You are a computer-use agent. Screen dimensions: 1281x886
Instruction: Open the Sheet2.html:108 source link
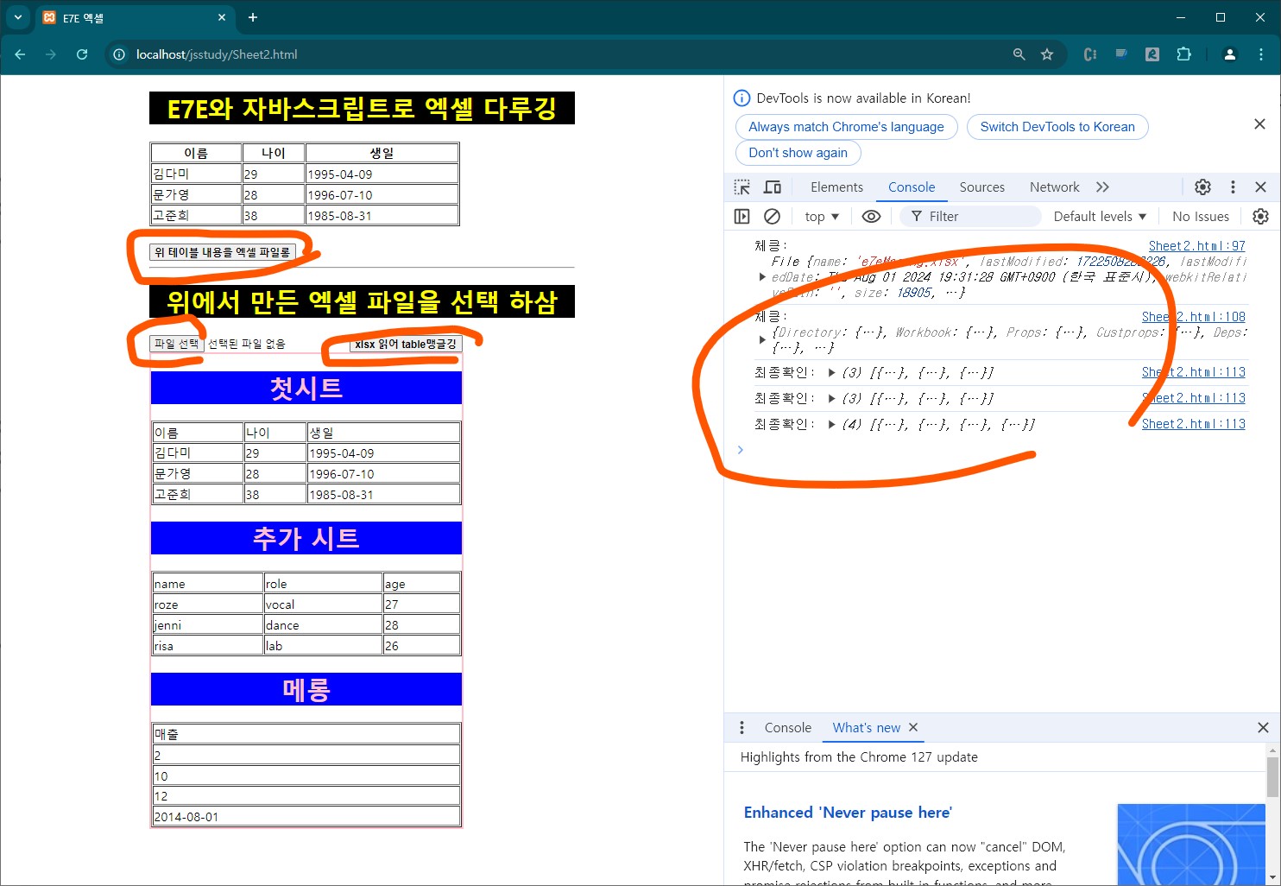[1193, 317]
